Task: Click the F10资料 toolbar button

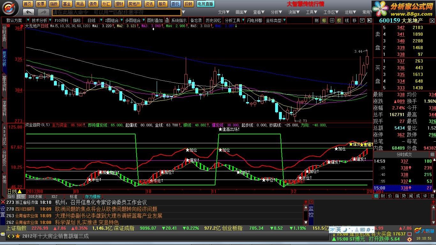Action: (61, 20)
